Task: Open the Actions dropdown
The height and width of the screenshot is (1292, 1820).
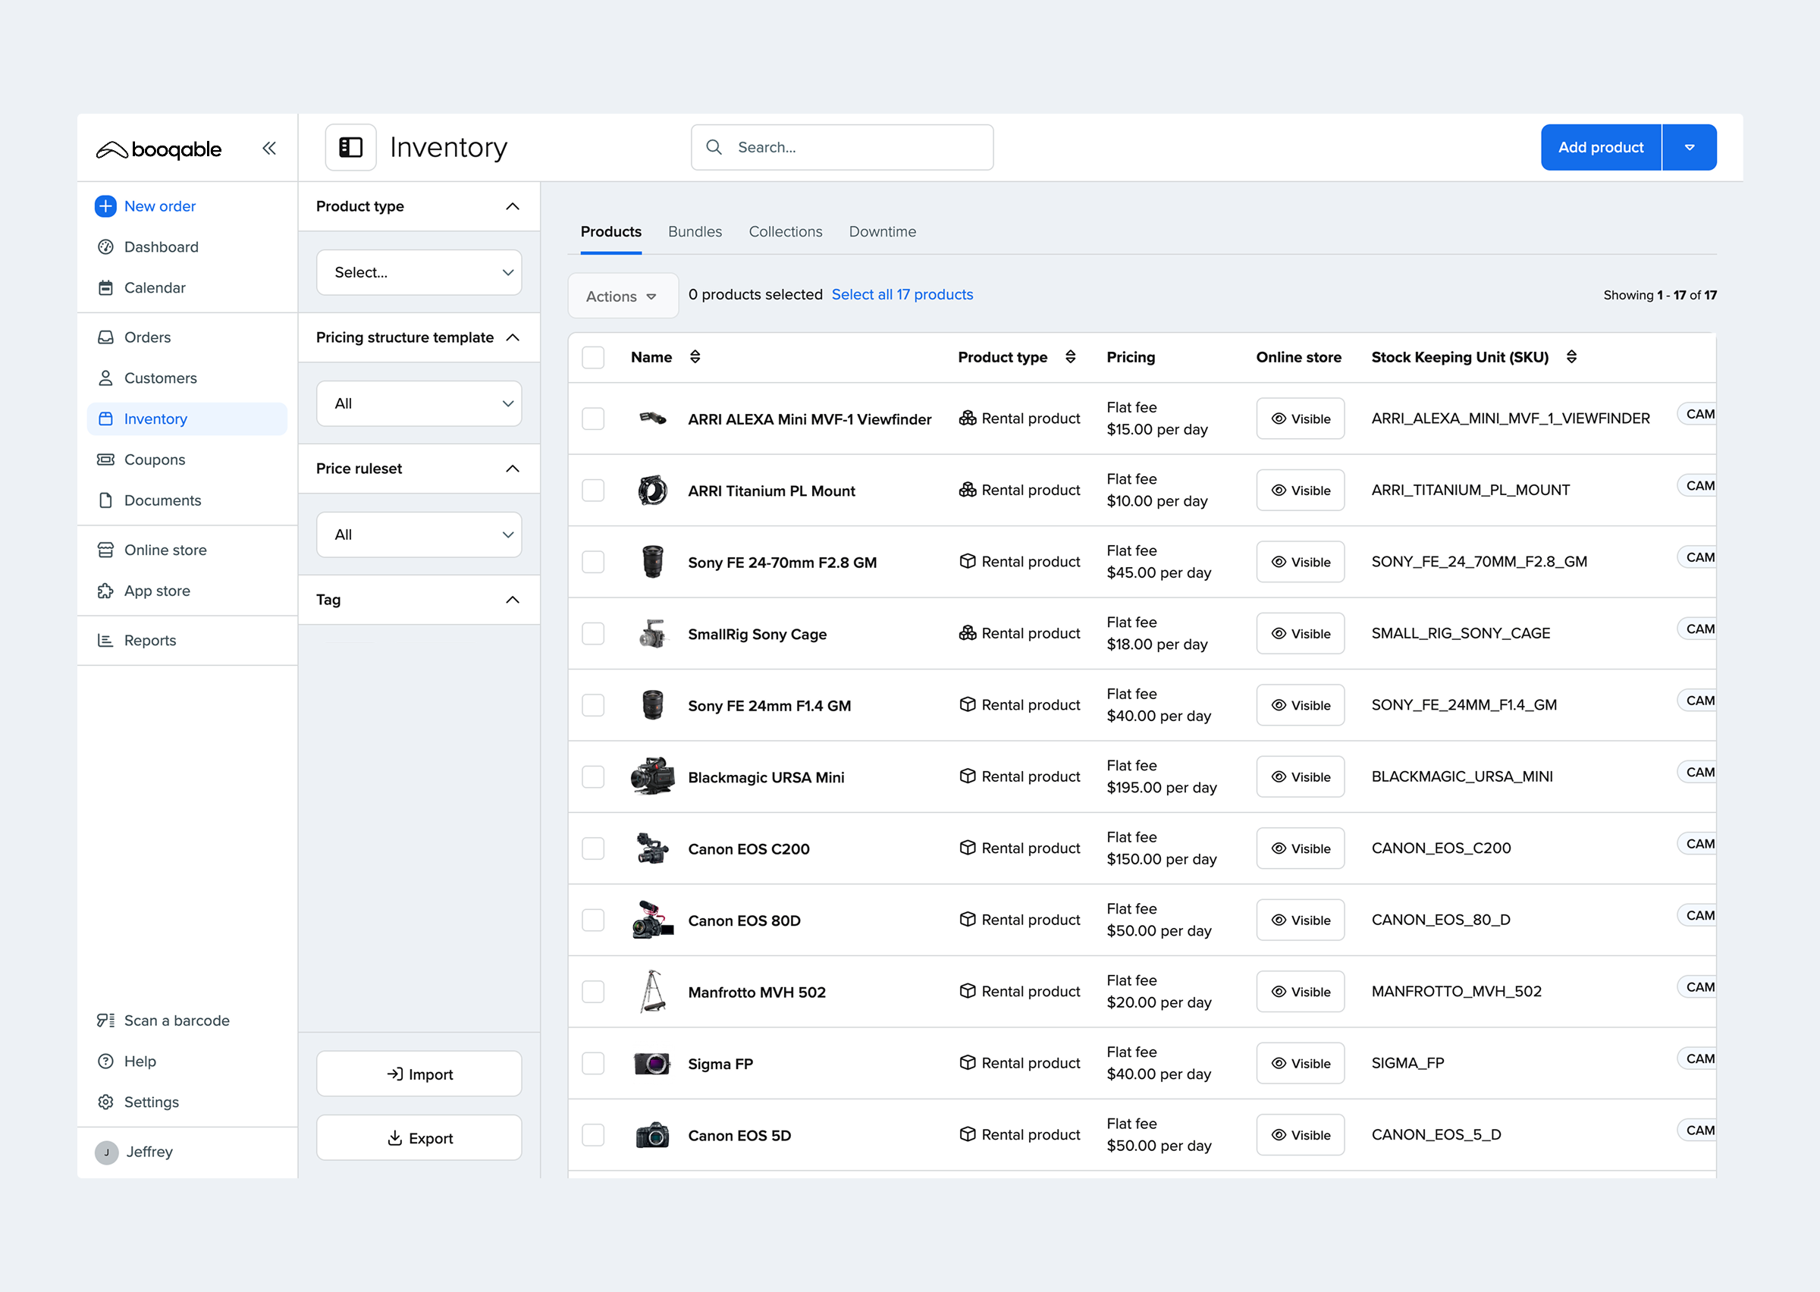Action: pyautogui.click(x=623, y=296)
